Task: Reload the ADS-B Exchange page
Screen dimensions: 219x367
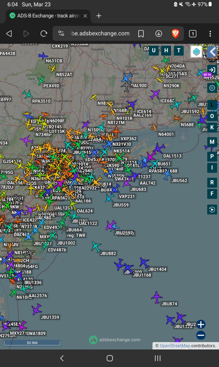Action: tap(44, 34)
